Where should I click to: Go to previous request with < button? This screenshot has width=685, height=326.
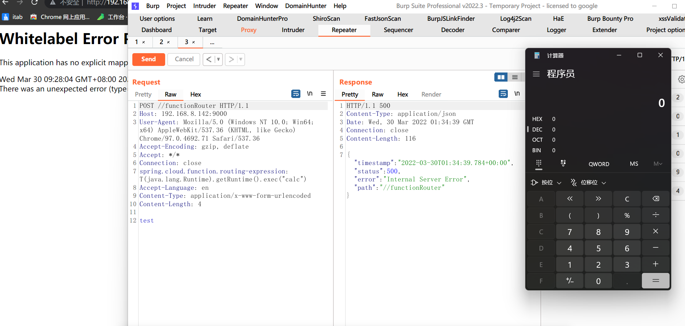[209, 59]
